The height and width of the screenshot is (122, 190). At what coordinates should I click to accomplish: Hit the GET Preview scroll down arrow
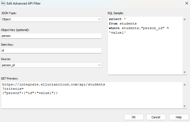(185, 106)
